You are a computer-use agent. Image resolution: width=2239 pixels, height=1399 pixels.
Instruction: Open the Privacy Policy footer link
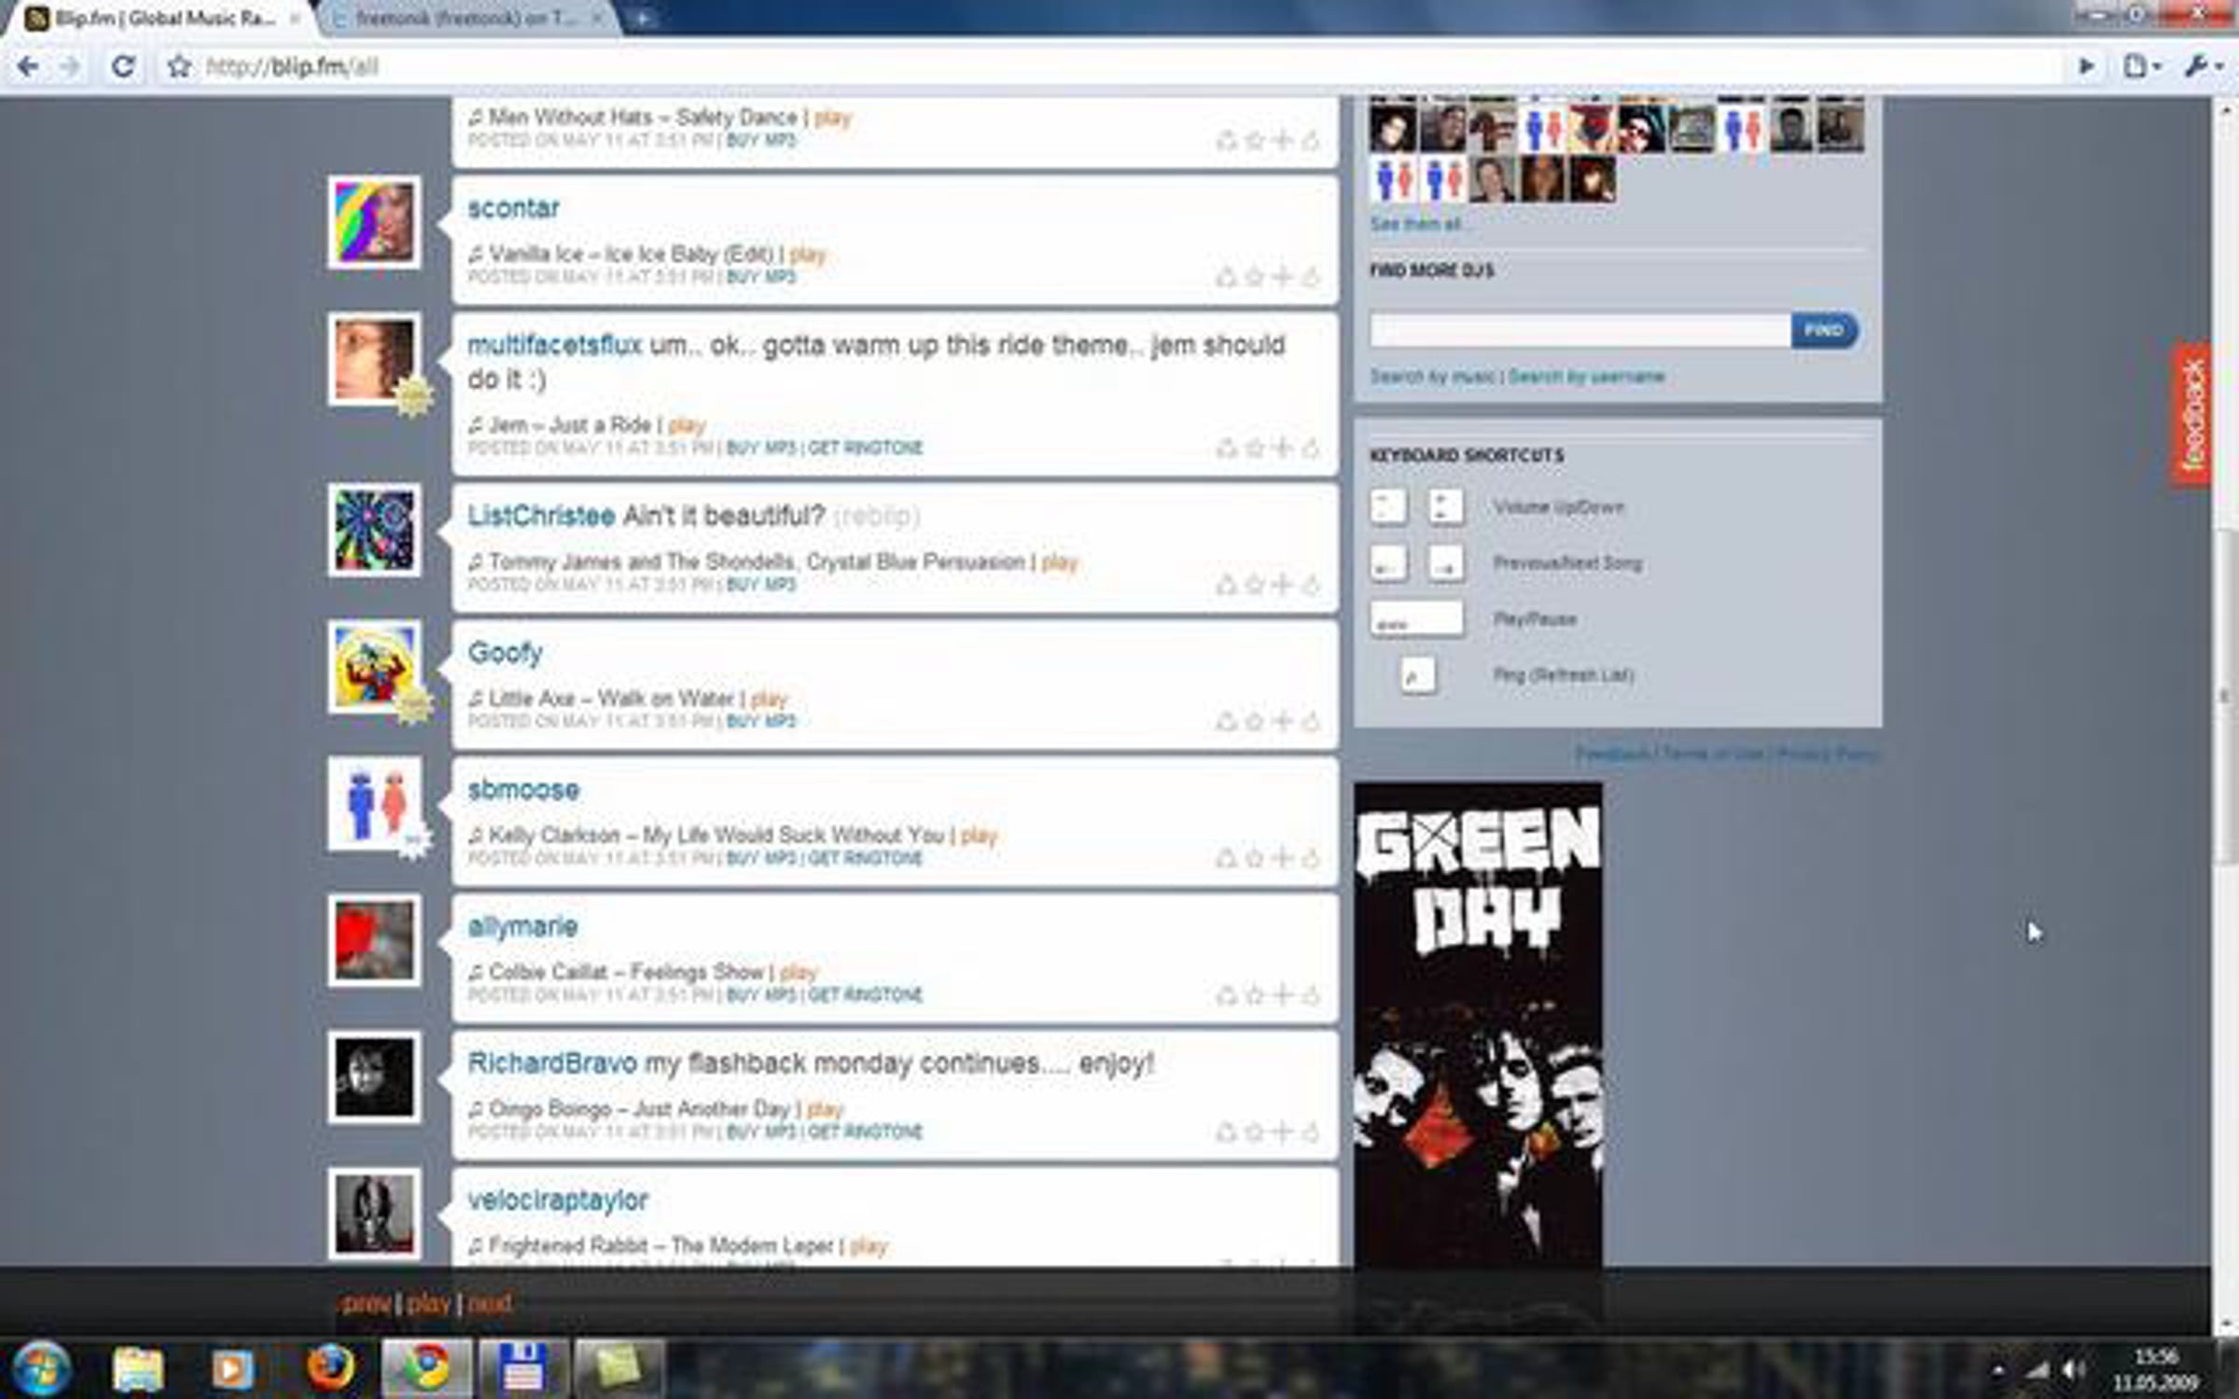click(x=1828, y=754)
